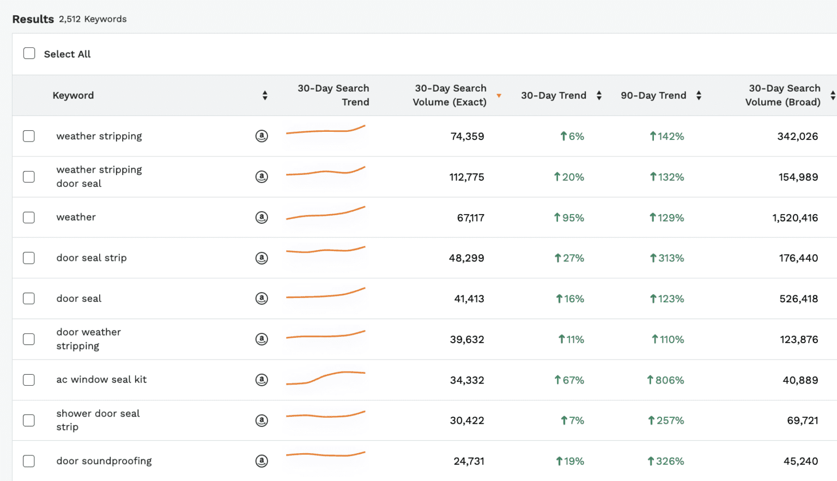Sort by 90-Day Trend arrows
This screenshot has width=837, height=481.
click(x=699, y=95)
